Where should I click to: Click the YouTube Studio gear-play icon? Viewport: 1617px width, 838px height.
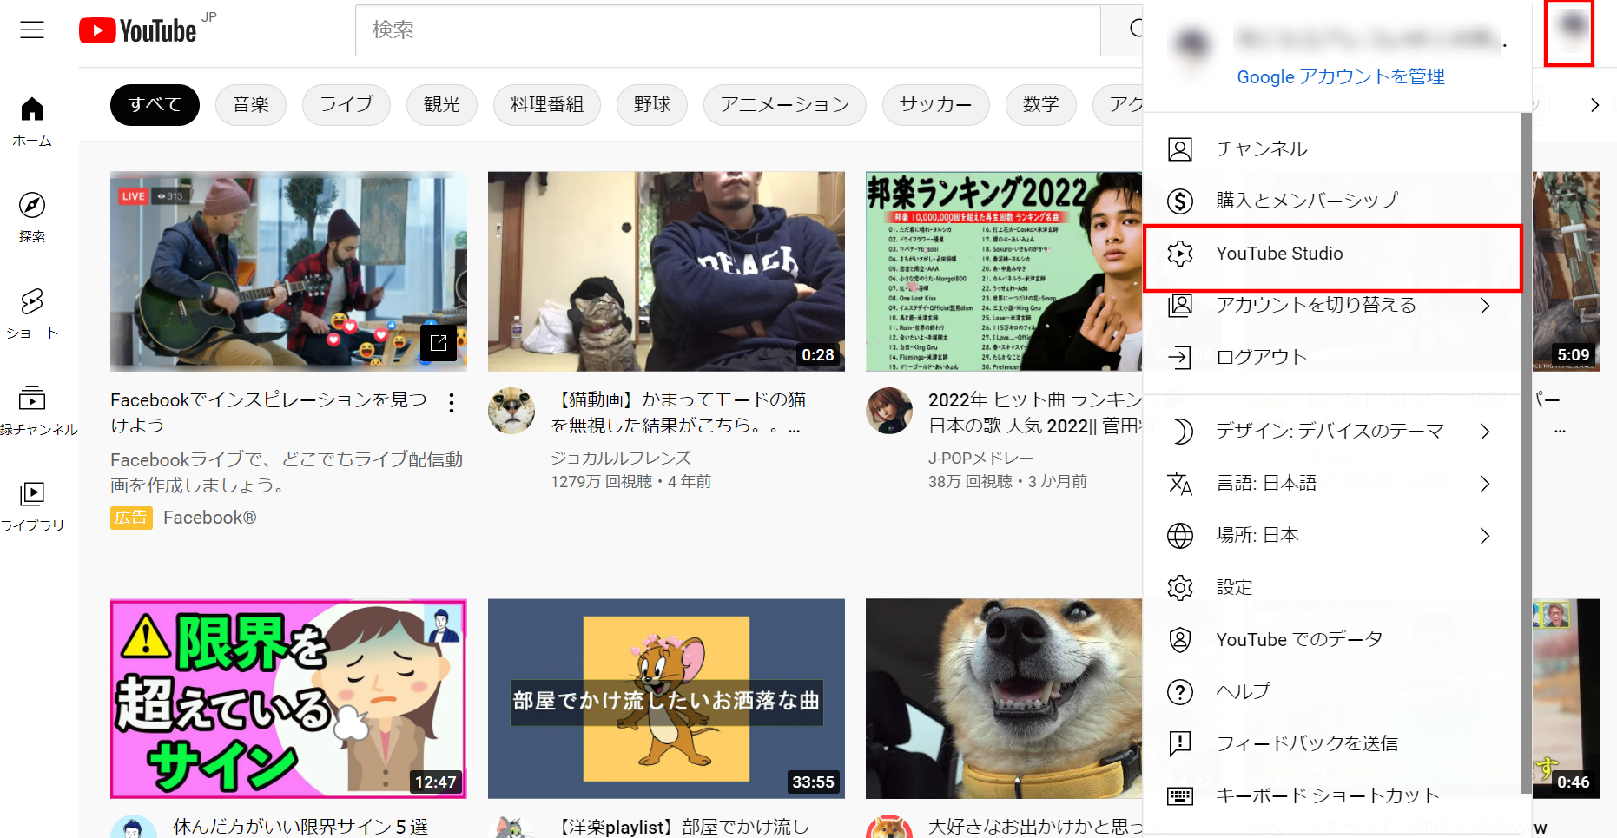pos(1180,254)
